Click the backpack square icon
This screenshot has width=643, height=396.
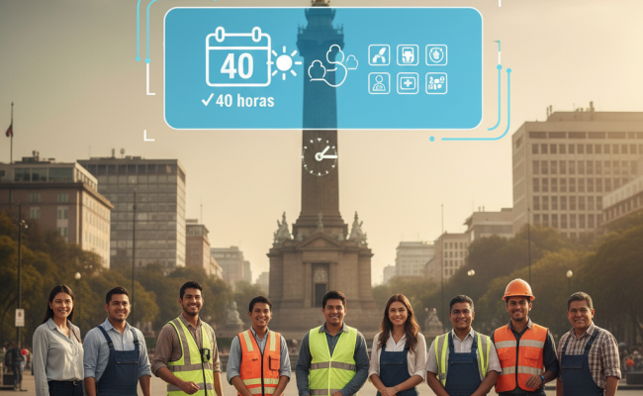tap(408, 55)
